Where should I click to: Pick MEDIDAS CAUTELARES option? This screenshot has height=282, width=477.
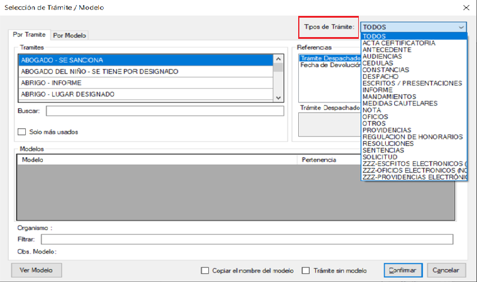[x=400, y=103]
